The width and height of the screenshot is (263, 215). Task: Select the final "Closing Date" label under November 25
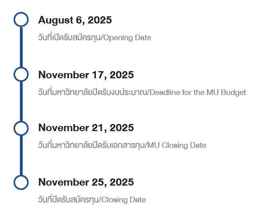(x=124, y=200)
